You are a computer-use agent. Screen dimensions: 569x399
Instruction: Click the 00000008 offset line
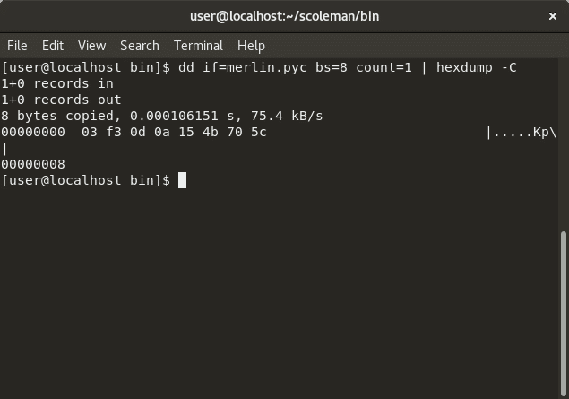pyautogui.click(x=33, y=164)
